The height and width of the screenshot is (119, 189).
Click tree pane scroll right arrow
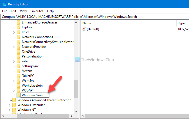(x=72, y=116)
